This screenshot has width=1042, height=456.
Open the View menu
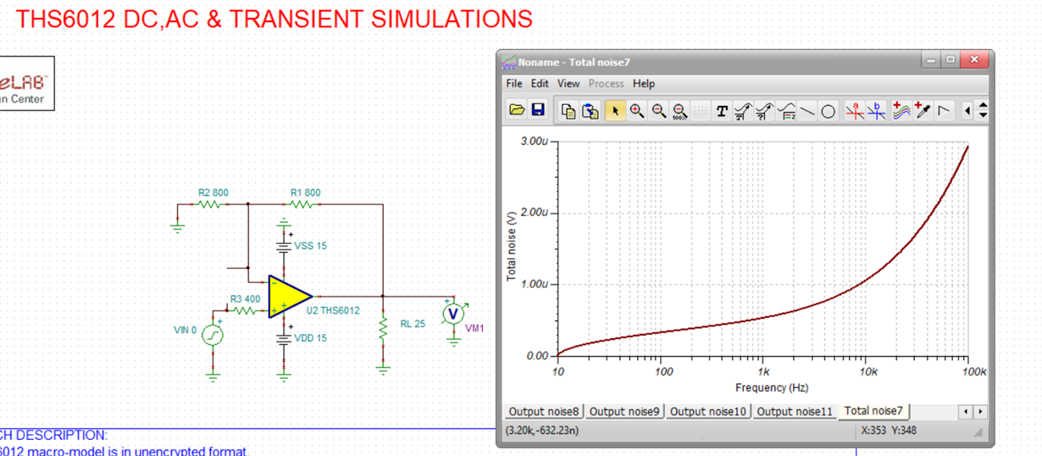click(568, 84)
